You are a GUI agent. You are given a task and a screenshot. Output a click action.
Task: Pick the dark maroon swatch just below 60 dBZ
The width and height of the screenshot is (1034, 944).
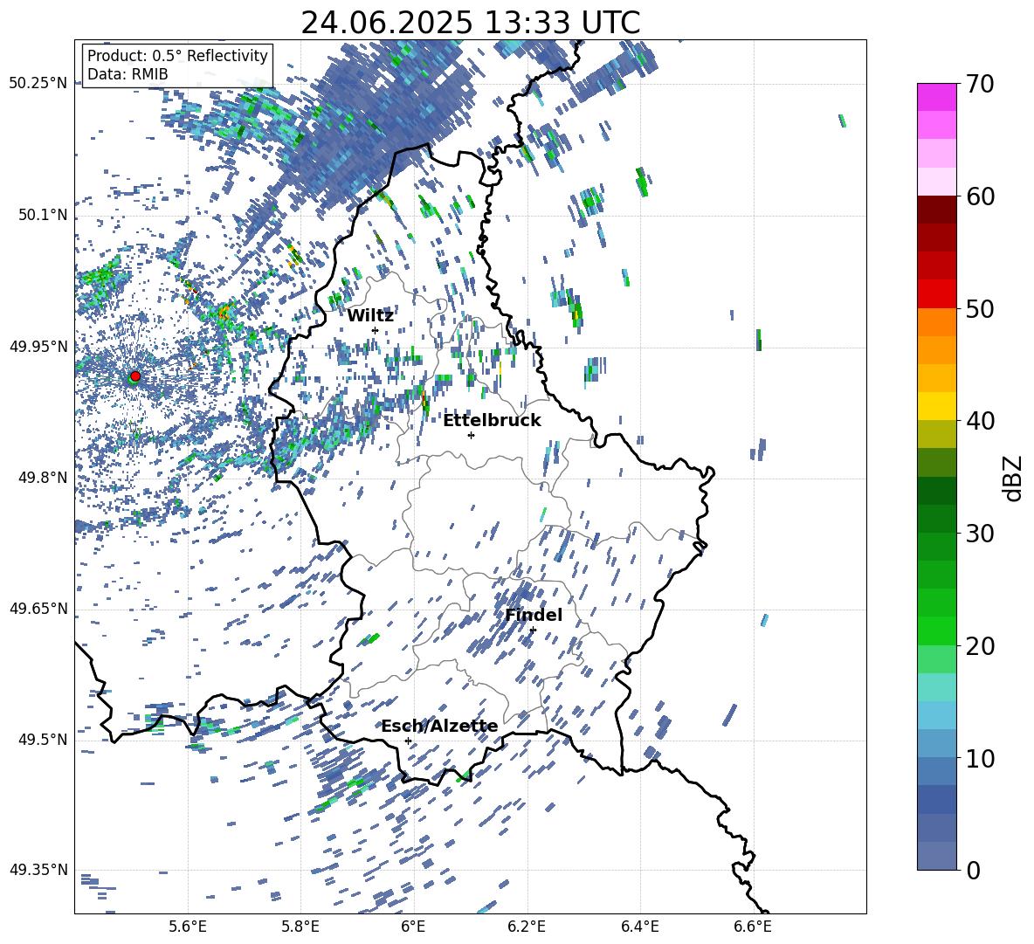pyautogui.click(x=937, y=210)
